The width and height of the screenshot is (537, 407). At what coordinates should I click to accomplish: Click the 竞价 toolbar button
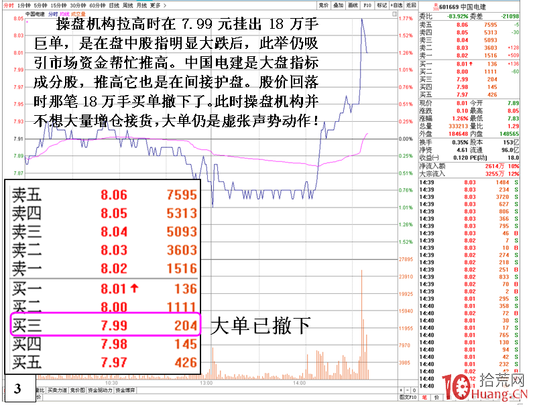tap(324, 5)
